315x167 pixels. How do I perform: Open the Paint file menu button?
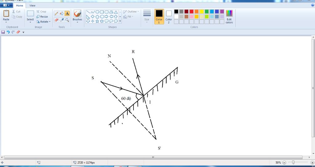(6, 6)
